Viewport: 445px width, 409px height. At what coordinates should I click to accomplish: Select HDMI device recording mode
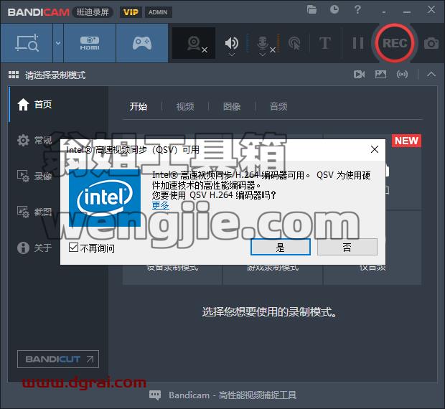point(90,43)
